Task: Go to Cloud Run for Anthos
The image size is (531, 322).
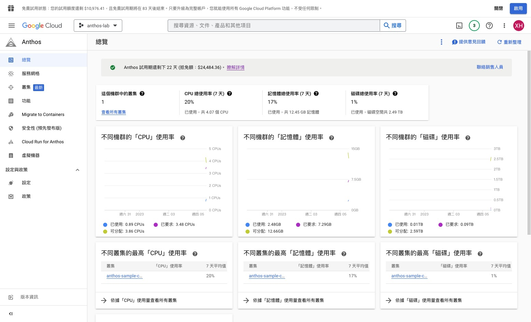Action: pyautogui.click(x=43, y=142)
